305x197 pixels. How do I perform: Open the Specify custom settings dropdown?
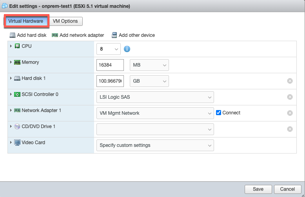(155, 145)
